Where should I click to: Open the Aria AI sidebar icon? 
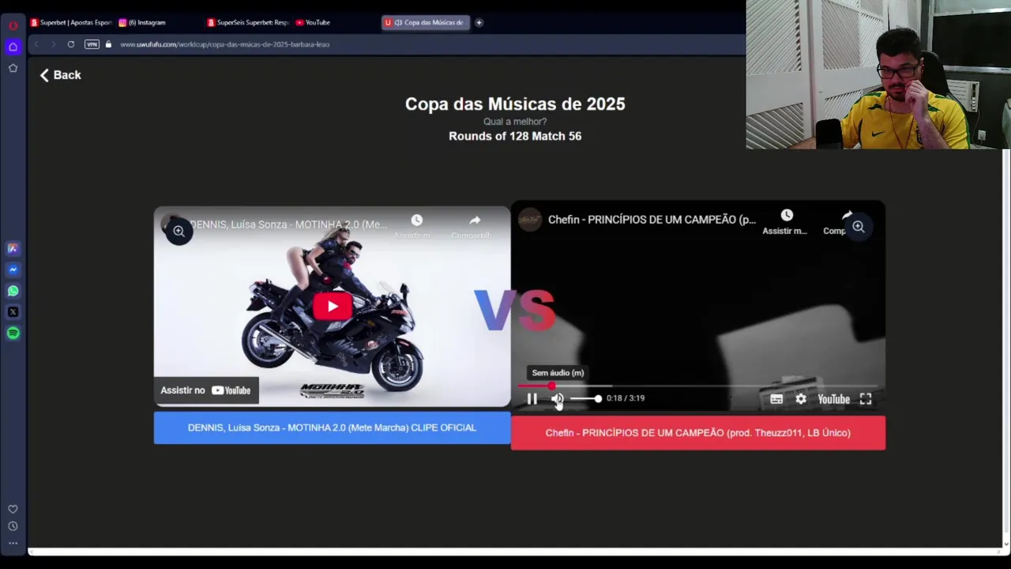13,248
